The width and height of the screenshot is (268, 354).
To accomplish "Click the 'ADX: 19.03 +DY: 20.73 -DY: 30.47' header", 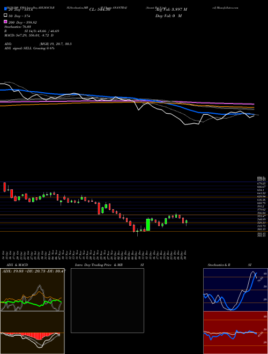I will [34, 271].
